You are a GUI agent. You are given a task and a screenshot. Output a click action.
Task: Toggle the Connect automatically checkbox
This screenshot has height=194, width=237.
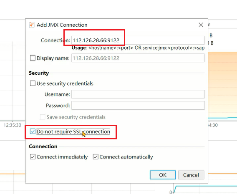pos(96,157)
